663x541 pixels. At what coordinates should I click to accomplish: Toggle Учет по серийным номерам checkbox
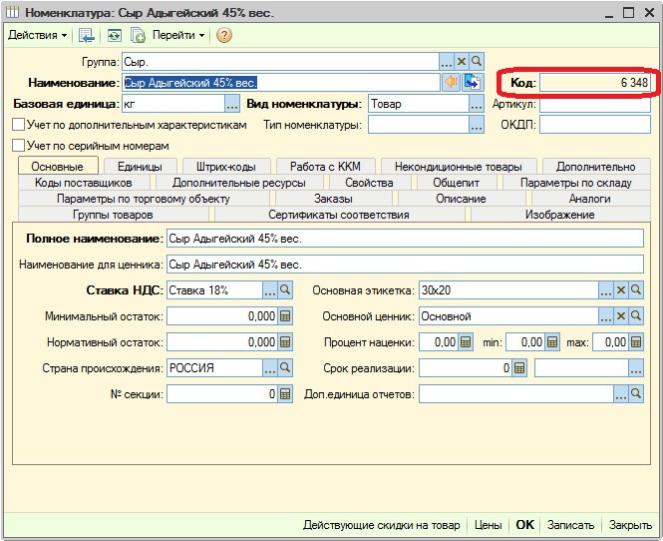tap(18, 146)
